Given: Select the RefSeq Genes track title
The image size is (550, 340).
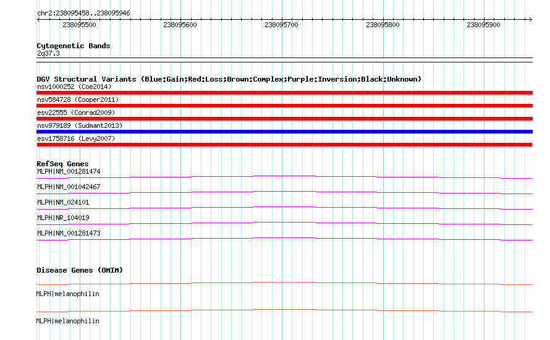Looking at the screenshot, I should click(62, 164).
